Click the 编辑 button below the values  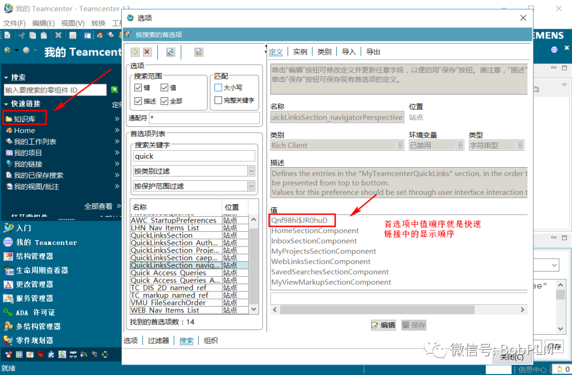pyautogui.click(x=383, y=325)
